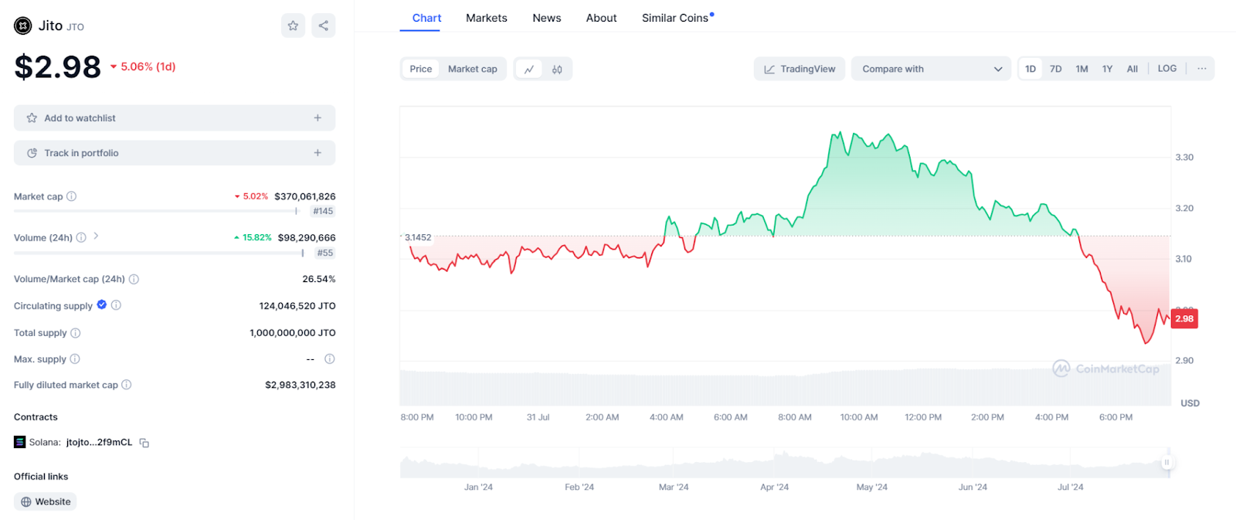
Task: Click the Volume rank progress bar
Action: click(158, 253)
